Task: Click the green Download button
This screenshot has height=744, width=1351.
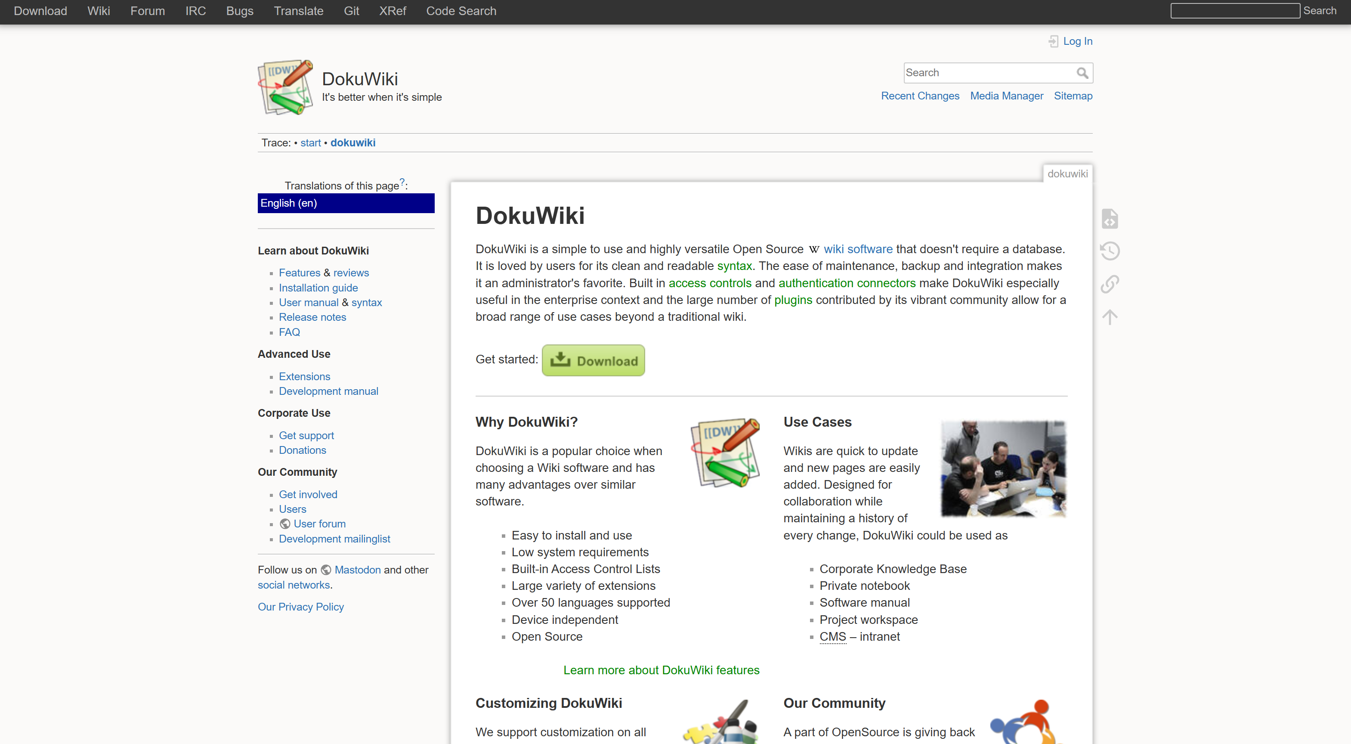Action: pos(593,360)
